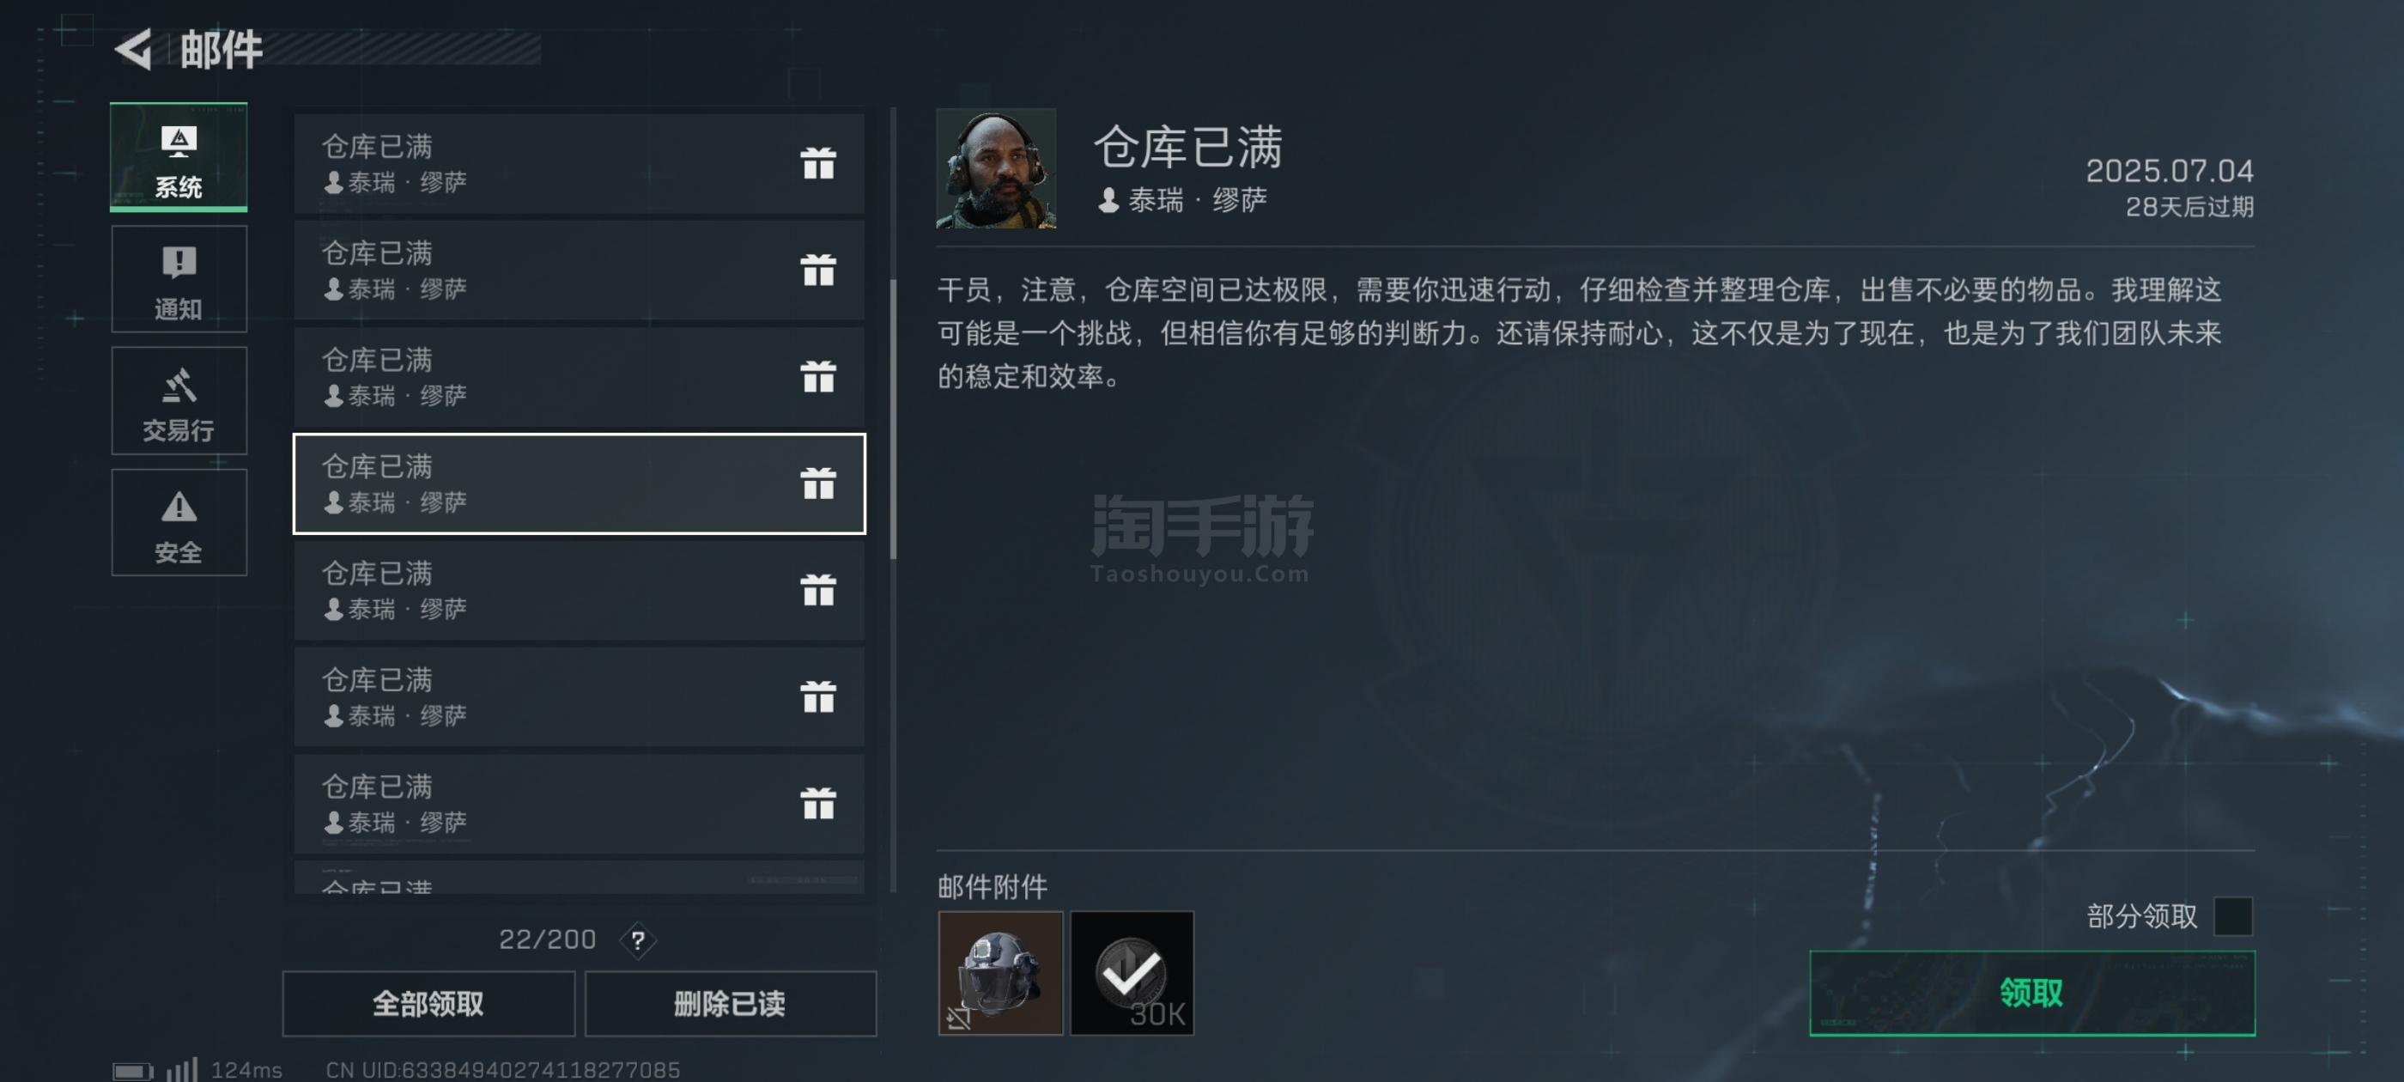
Task: Click the green 领取 claim button
Action: point(2031,994)
